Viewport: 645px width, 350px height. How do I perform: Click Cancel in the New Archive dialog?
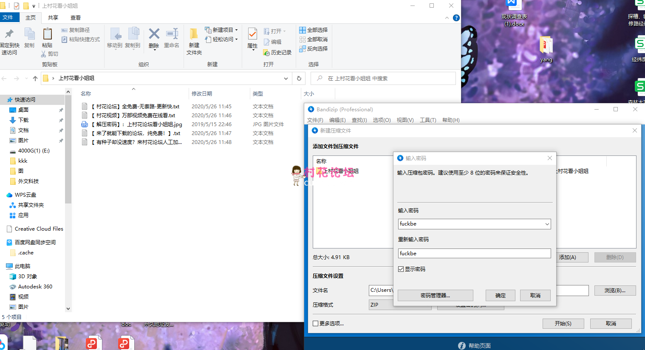(x=611, y=324)
